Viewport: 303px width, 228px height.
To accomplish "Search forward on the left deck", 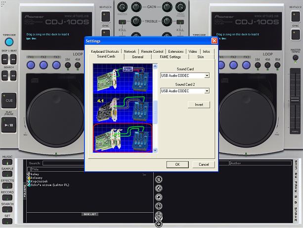I will [13, 76].
